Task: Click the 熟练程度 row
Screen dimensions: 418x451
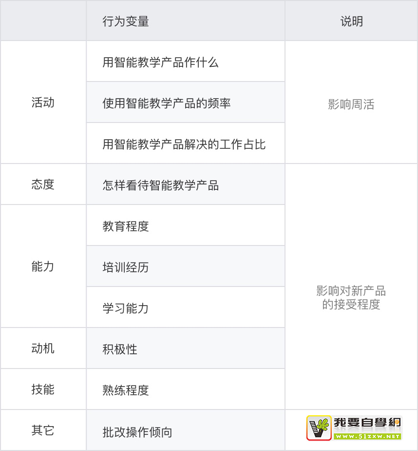Action: (126, 390)
